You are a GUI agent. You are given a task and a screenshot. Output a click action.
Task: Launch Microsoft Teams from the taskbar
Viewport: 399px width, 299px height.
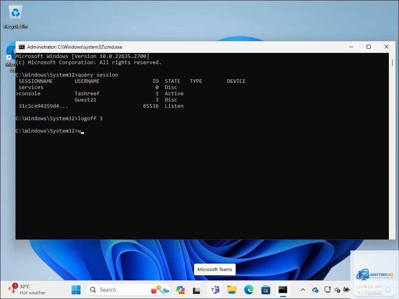tap(215, 290)
